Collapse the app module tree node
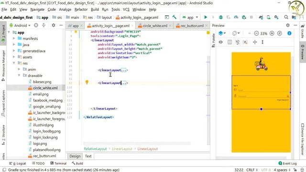Viewport: 306px width, 172px height. [9, 32]
